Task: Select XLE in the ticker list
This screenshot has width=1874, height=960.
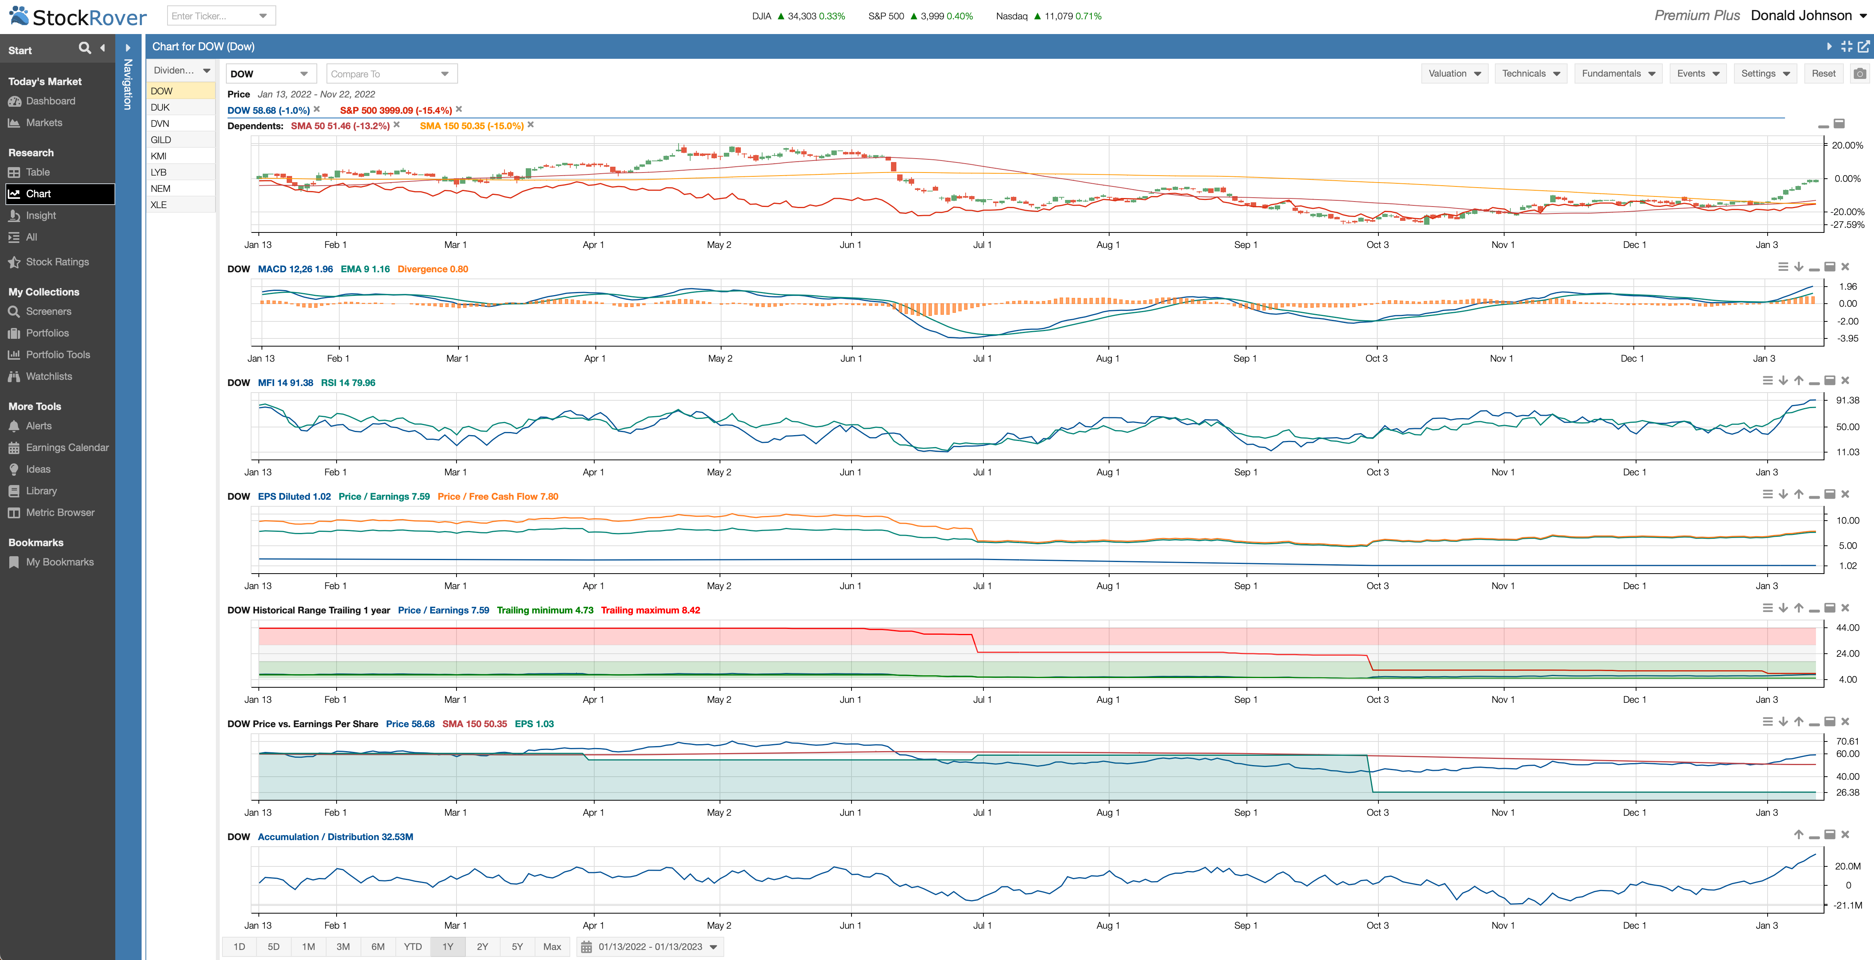Action: (x=181, y=204)
